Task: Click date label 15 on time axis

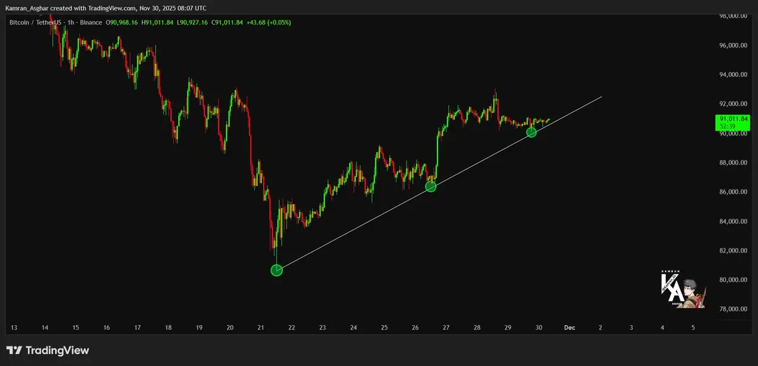Action: click(76, 328)
